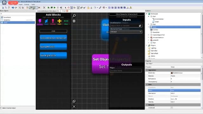203x114 pixels.
Task: Open the search magnifier in block editor
Action: point(74,16)
